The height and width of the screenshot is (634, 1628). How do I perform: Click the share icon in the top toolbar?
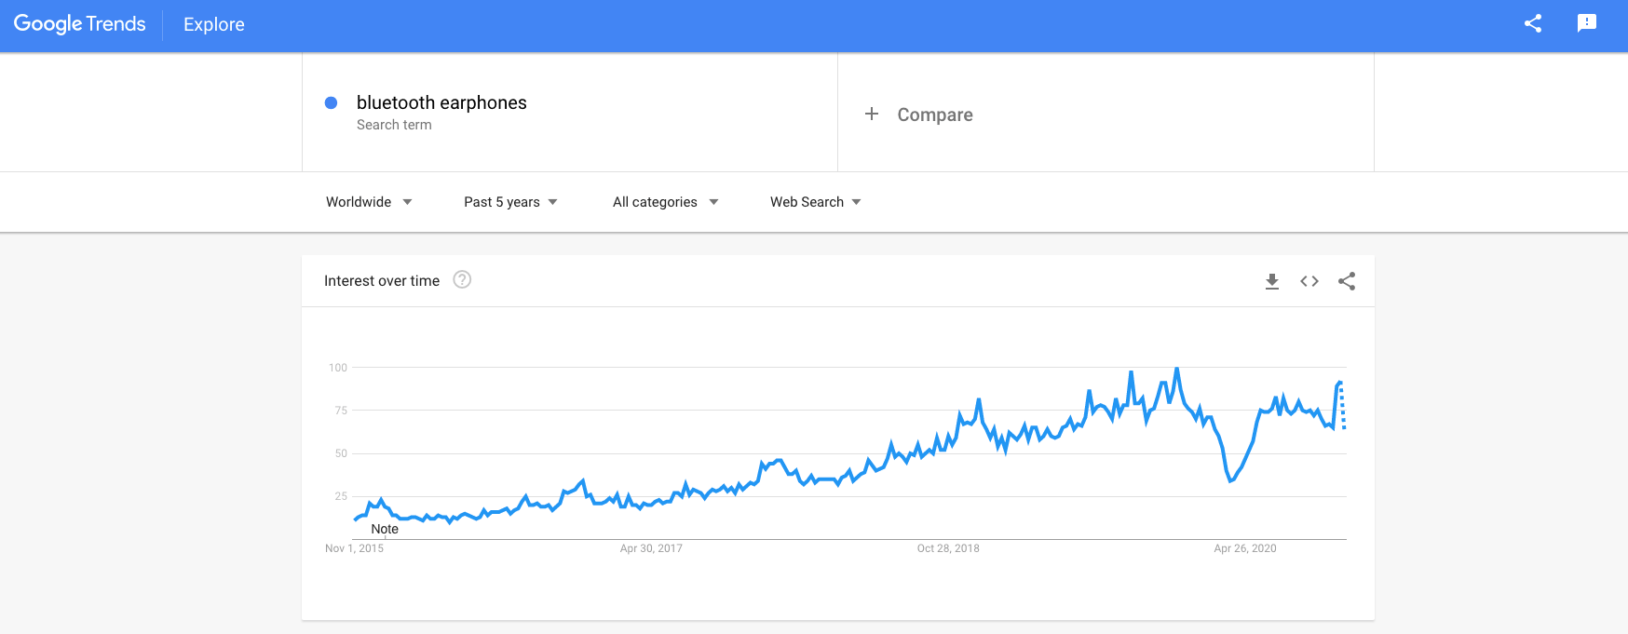[x=1531, y=23]
